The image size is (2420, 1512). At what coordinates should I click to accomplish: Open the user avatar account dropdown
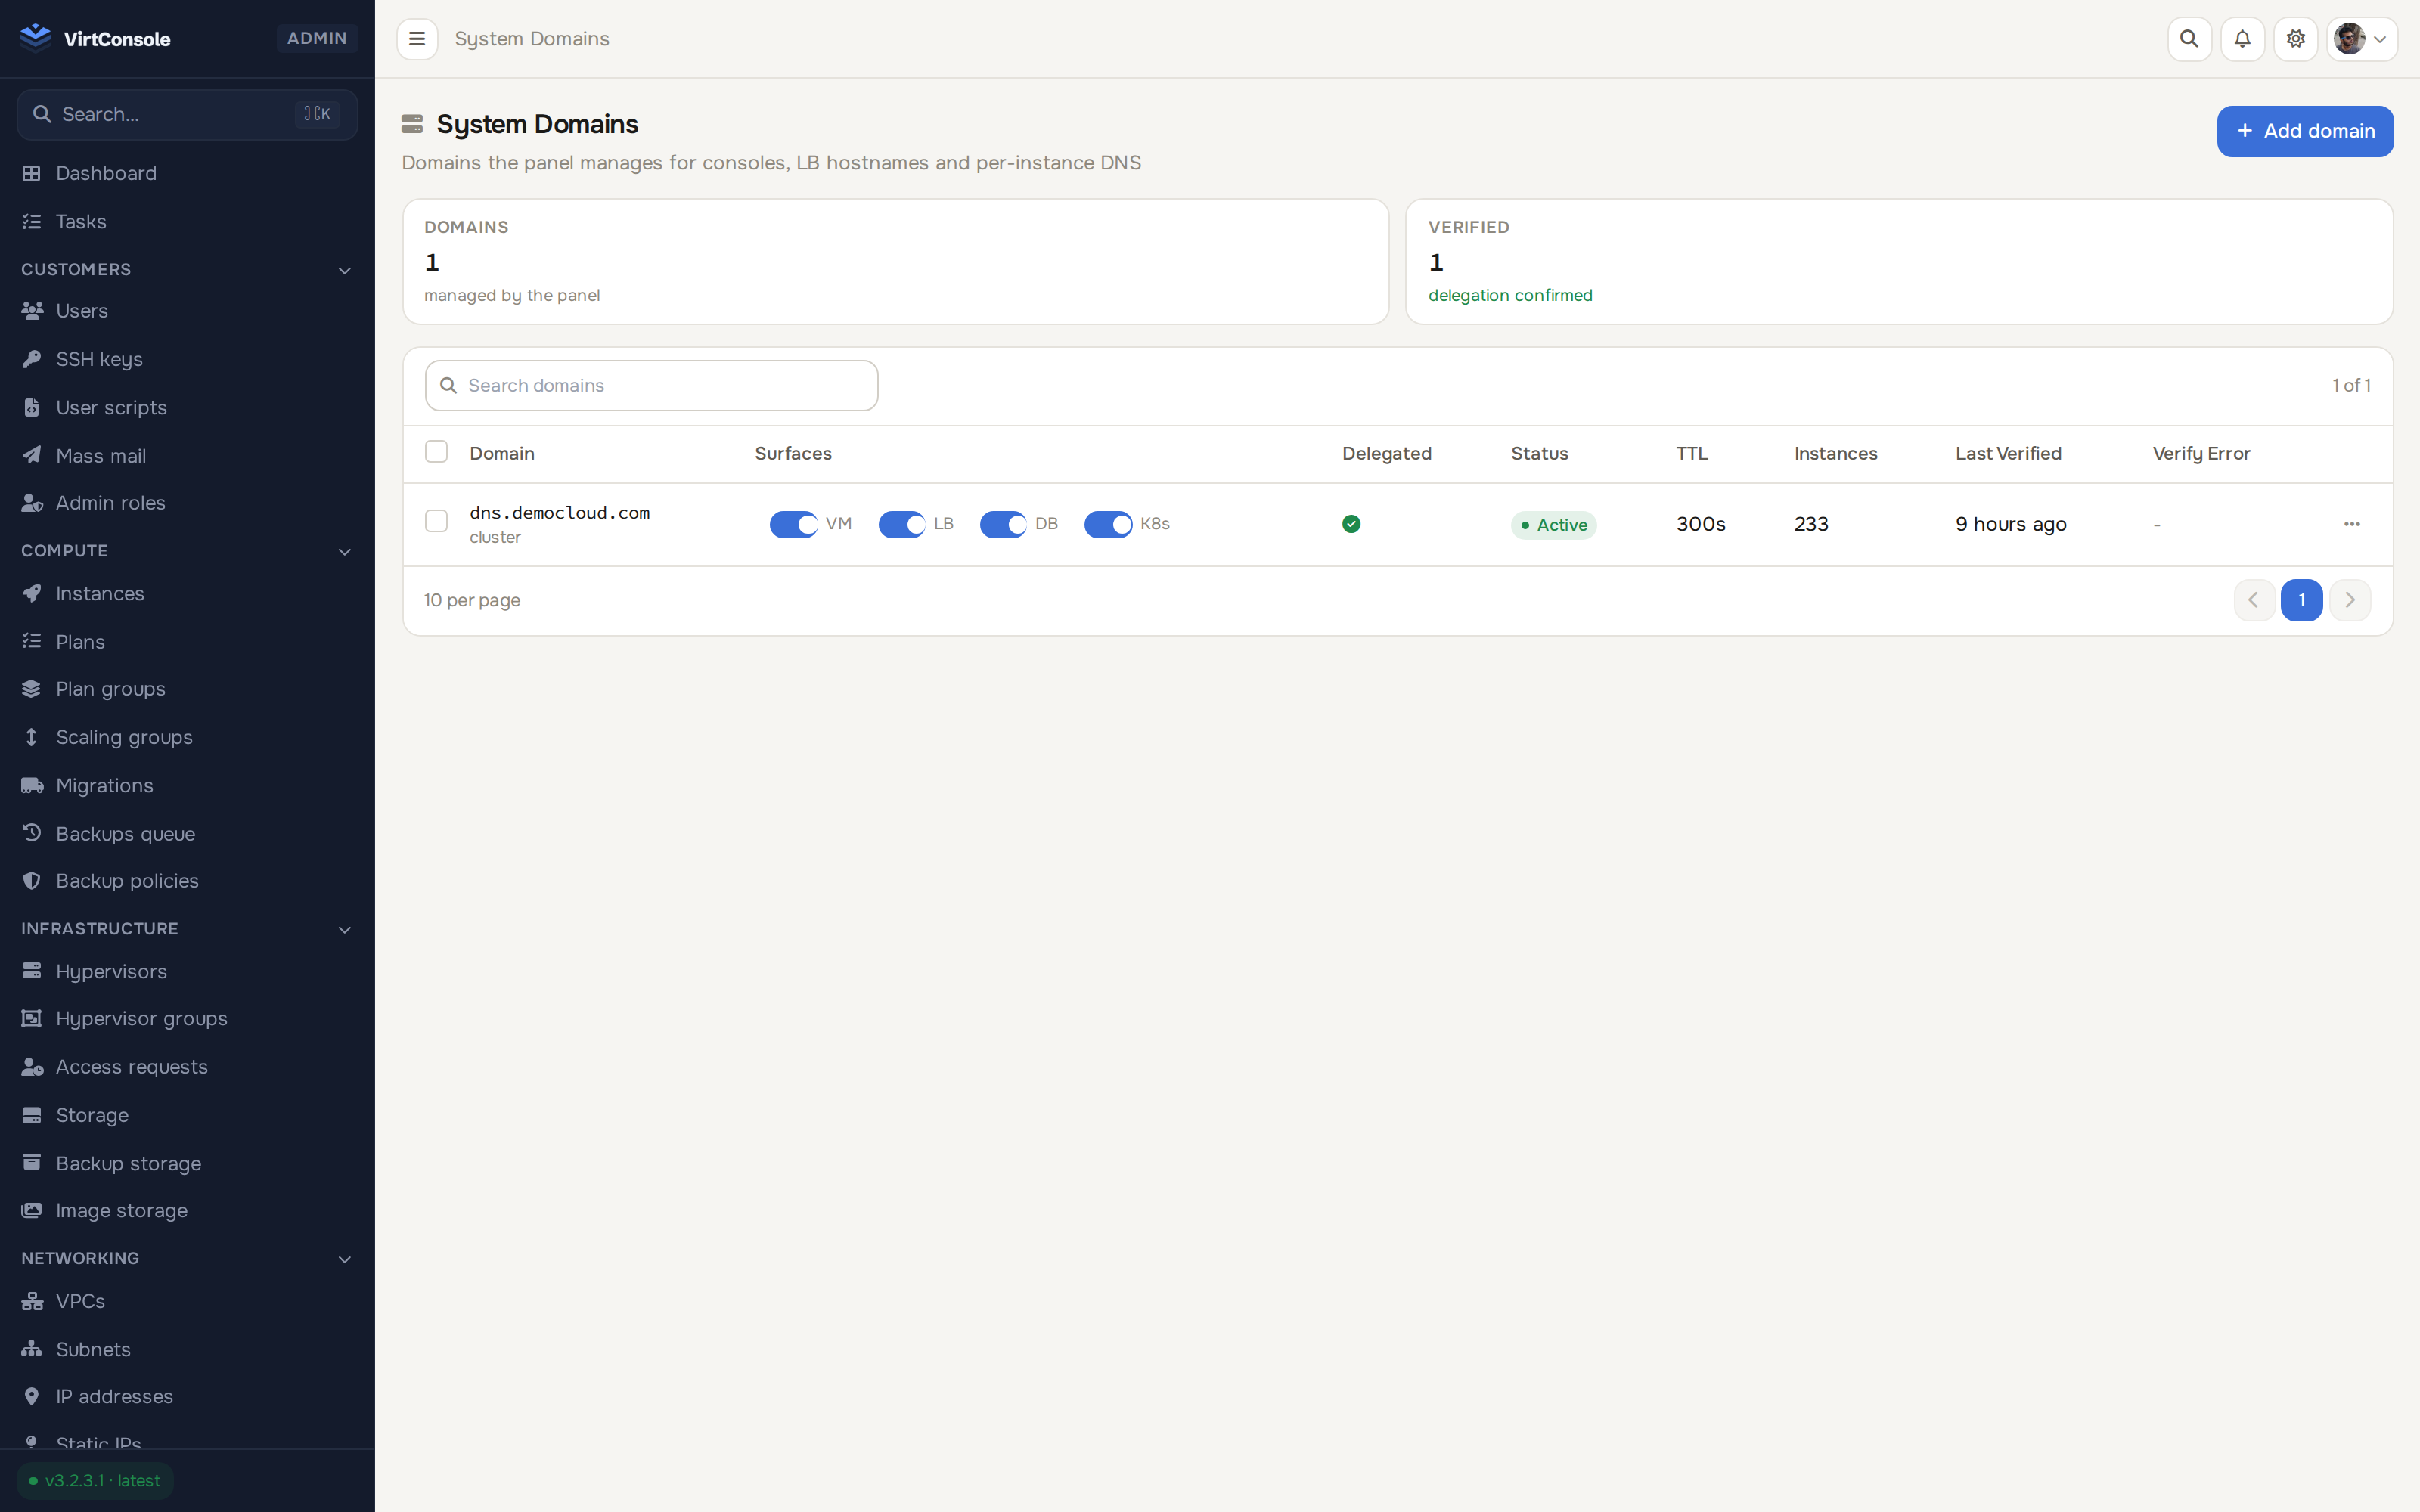pos(2362,39)
